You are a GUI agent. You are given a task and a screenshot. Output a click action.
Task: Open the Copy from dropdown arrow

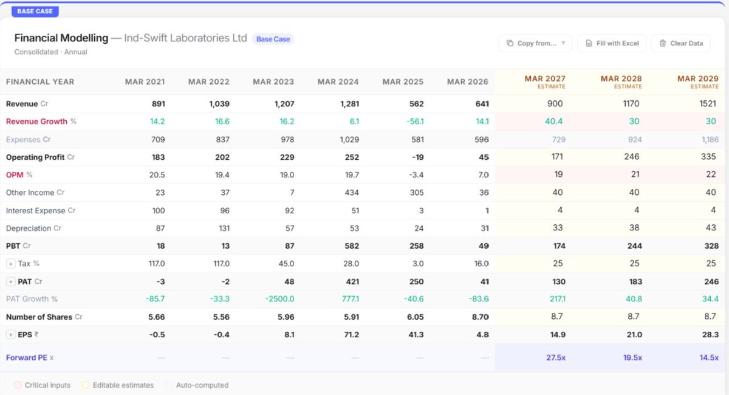pos(563,43)
